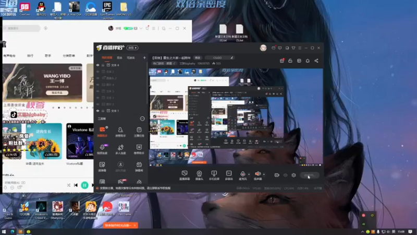Toggle visibility of 文本 4 layer
The image size is (417, 235).
point(98,65)
